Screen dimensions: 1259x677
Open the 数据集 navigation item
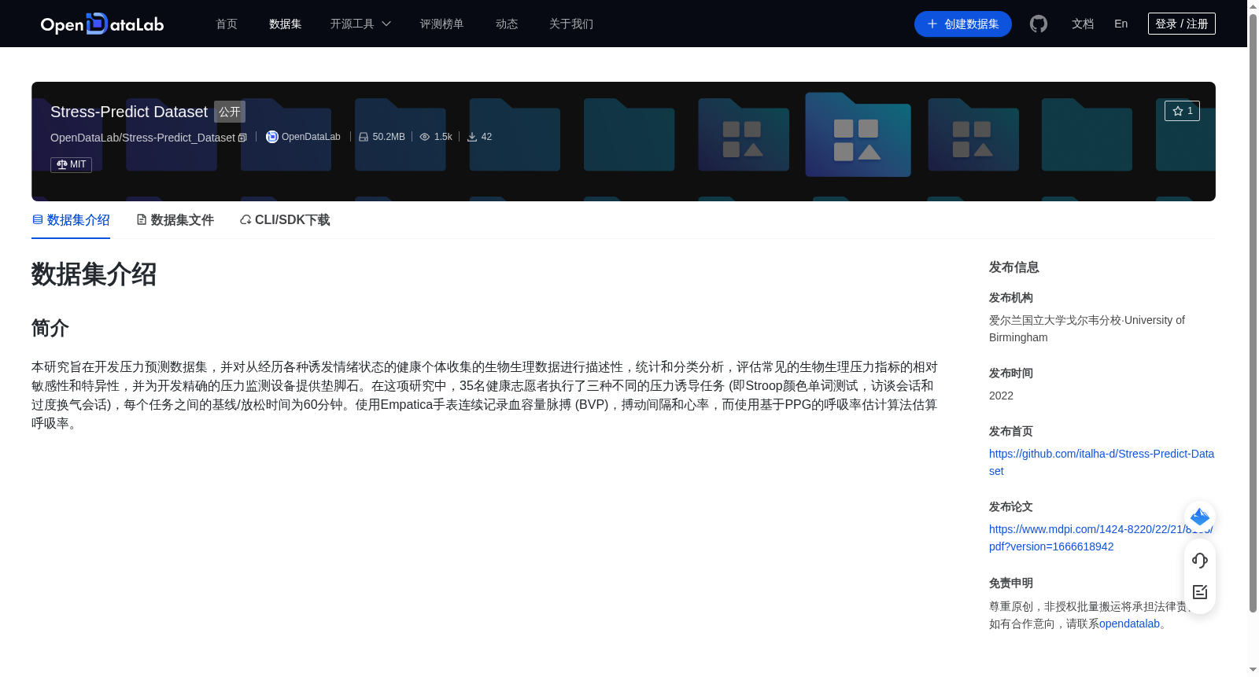click(285, 24)
